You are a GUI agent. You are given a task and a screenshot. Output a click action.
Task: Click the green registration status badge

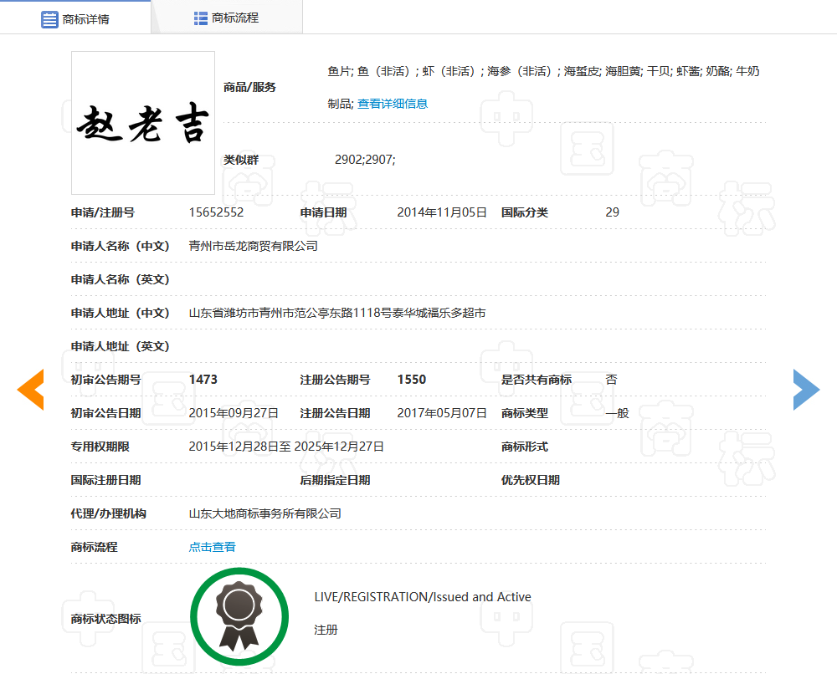coord(239,615)
